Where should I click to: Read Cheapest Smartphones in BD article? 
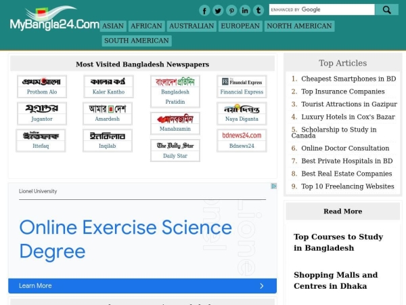point(348,79)
